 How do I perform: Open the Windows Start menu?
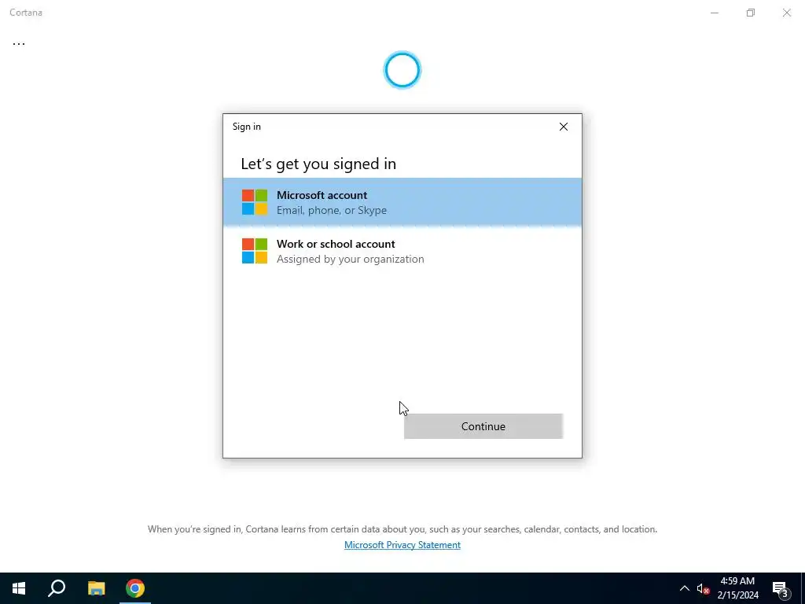click(19, 588)
